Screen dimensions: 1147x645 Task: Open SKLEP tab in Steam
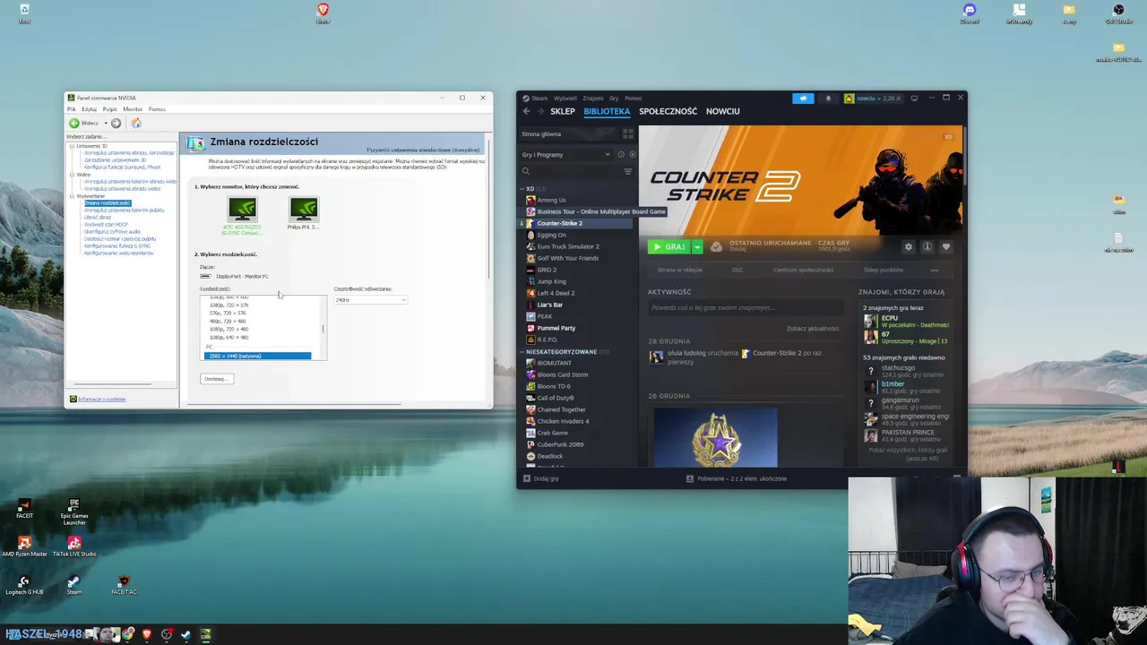[x=563, y=111]
